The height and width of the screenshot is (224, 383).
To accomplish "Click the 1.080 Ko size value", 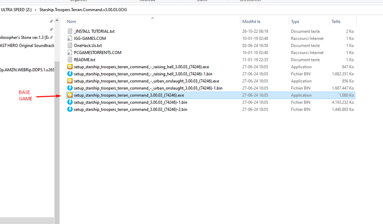I will 346,95.
